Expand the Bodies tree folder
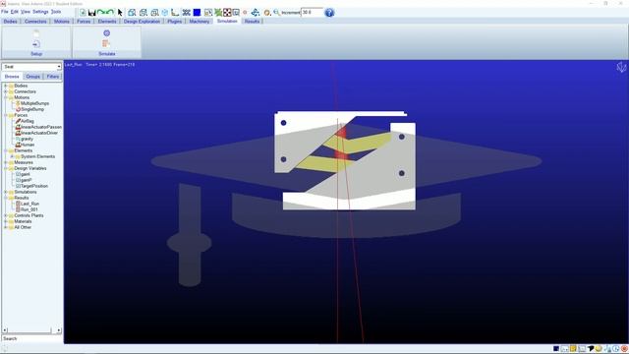This screenshot has width=629, height=354. pyautogui.click(x=6, y=86)
